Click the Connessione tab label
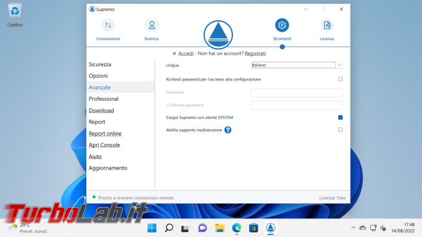Screen dimensions: 422x237 [x=108, y=39]
